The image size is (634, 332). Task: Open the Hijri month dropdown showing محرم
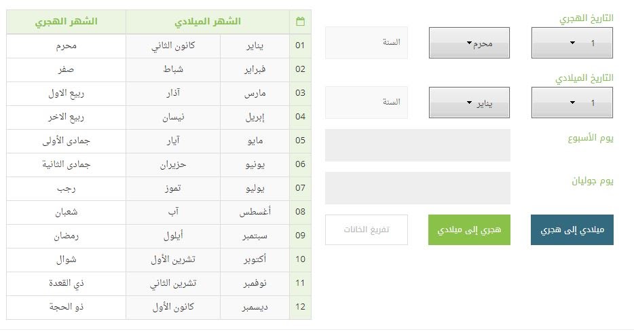click(x=469, y=43)
